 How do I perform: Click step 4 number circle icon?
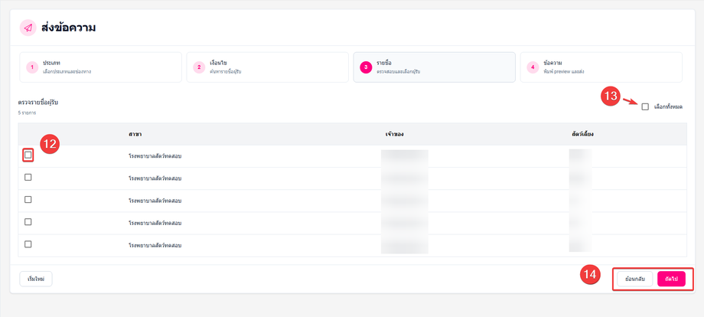click(533, 67)
